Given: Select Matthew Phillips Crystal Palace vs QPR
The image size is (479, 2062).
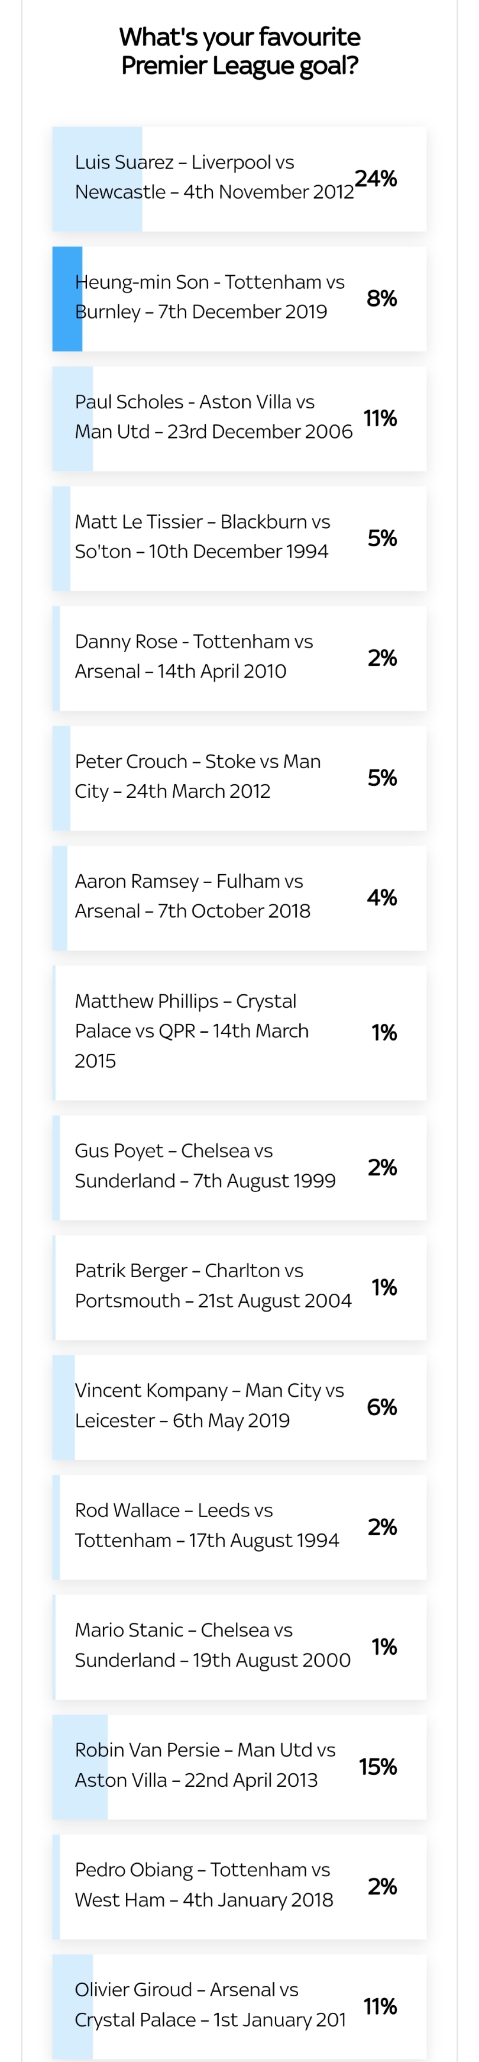Looking at the screenshot, I should pyautogui.click(x=239, y=1033).
